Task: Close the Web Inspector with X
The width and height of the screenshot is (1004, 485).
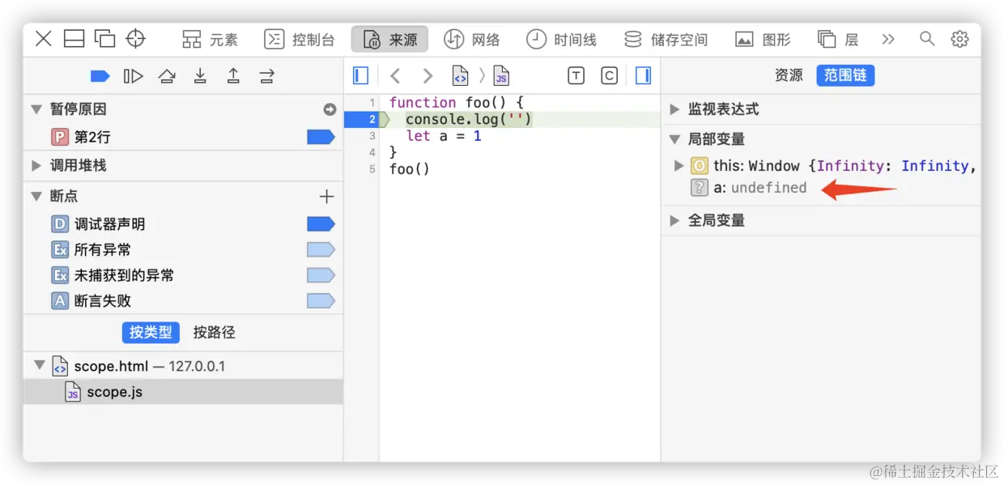Action: [x=44, y=38]
